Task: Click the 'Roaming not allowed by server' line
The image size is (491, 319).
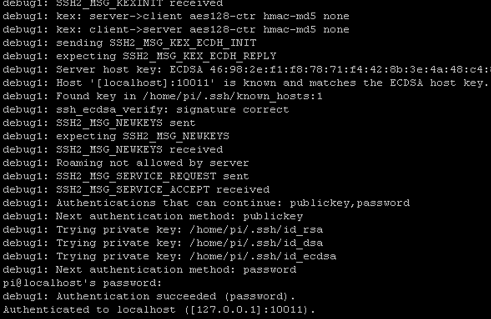Action: [126, 163]
